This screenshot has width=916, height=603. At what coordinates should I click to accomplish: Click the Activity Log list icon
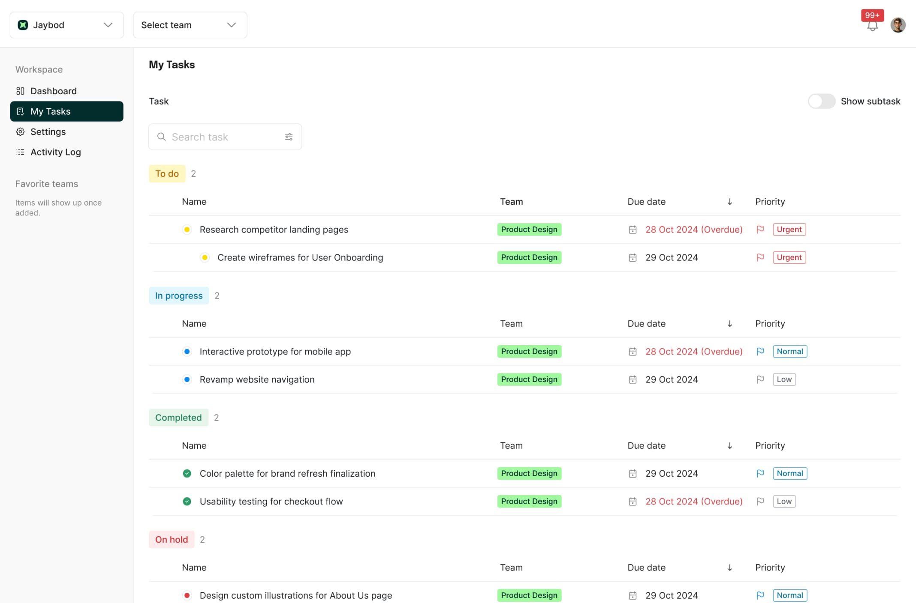(21, 152)
